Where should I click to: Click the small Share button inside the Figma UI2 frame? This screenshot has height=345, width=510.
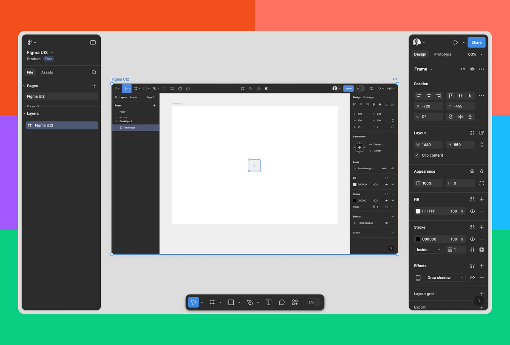point(348,89)
